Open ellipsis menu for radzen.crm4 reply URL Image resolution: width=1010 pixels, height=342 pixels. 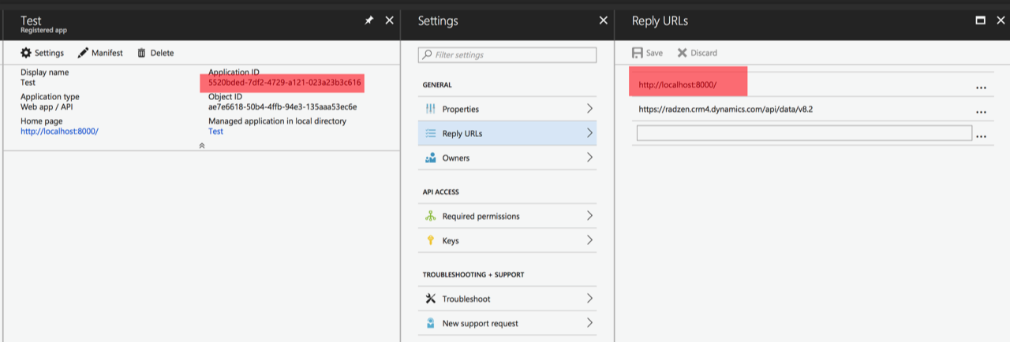click(x=981, y=113)
